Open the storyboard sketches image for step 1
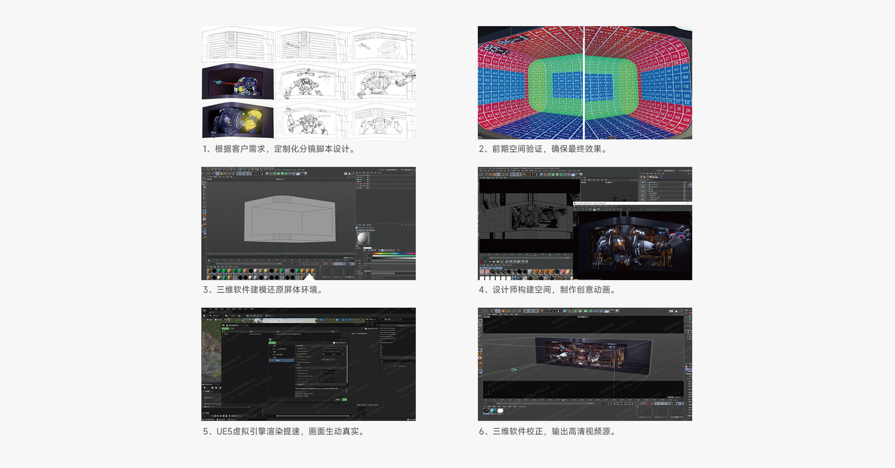 tap(309, 83)
